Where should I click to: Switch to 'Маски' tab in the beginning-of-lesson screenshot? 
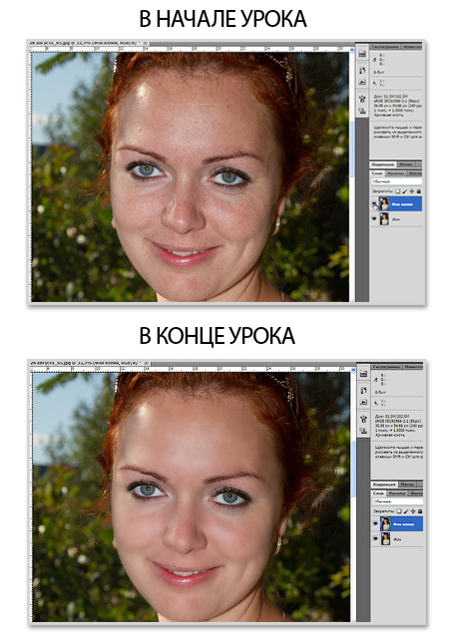(x=406, y=164)
